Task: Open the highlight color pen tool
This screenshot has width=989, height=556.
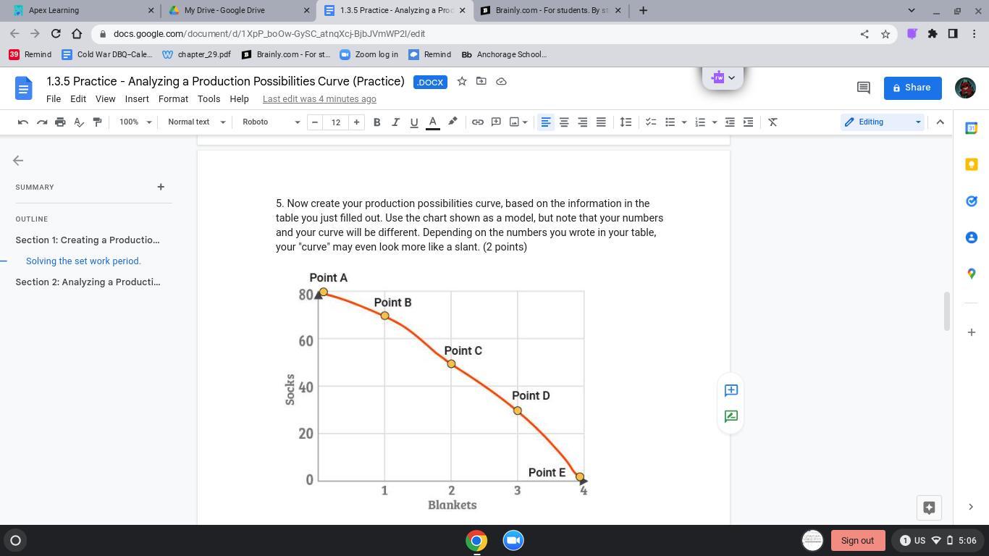Action: coord(453,122)
